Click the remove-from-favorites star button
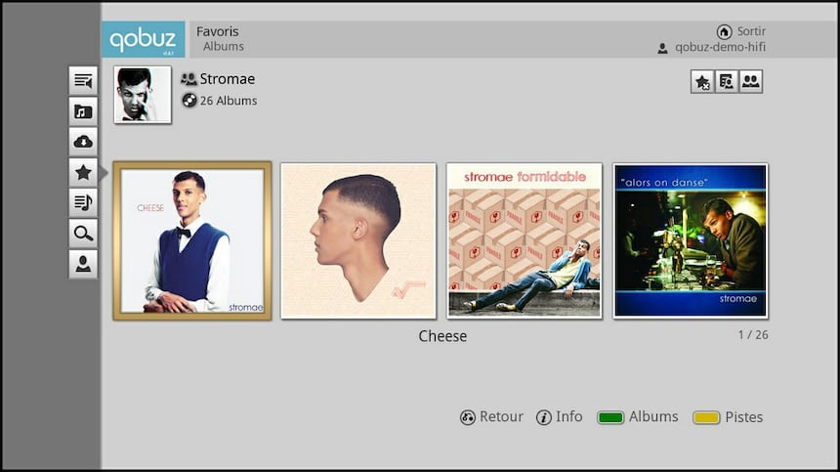 tap(701, 81)
